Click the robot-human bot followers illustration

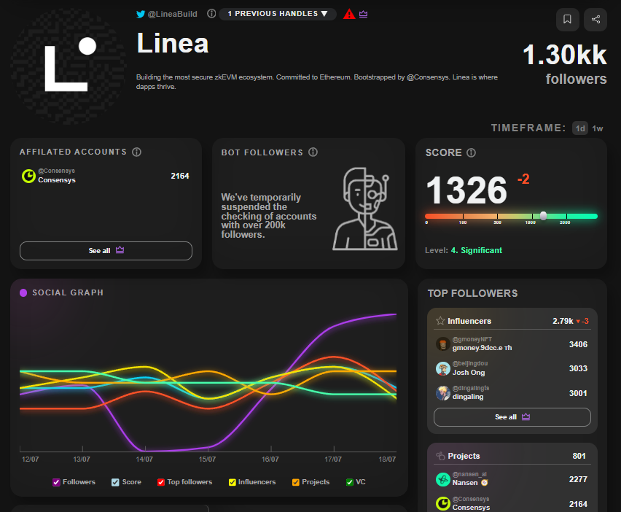[x=364, y=209]
